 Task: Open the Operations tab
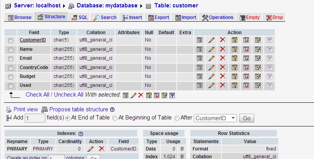[x=218, y=17]
